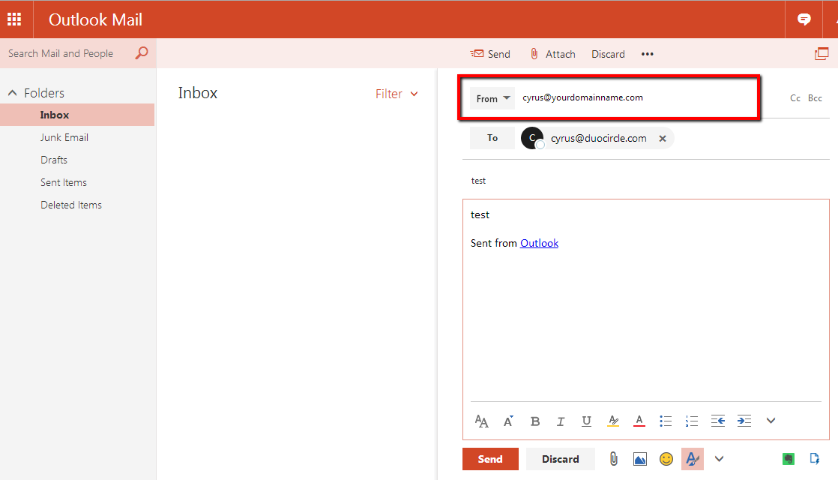Open the more actions ellipsis menu
838x480 pixels.
click(647, 54)
